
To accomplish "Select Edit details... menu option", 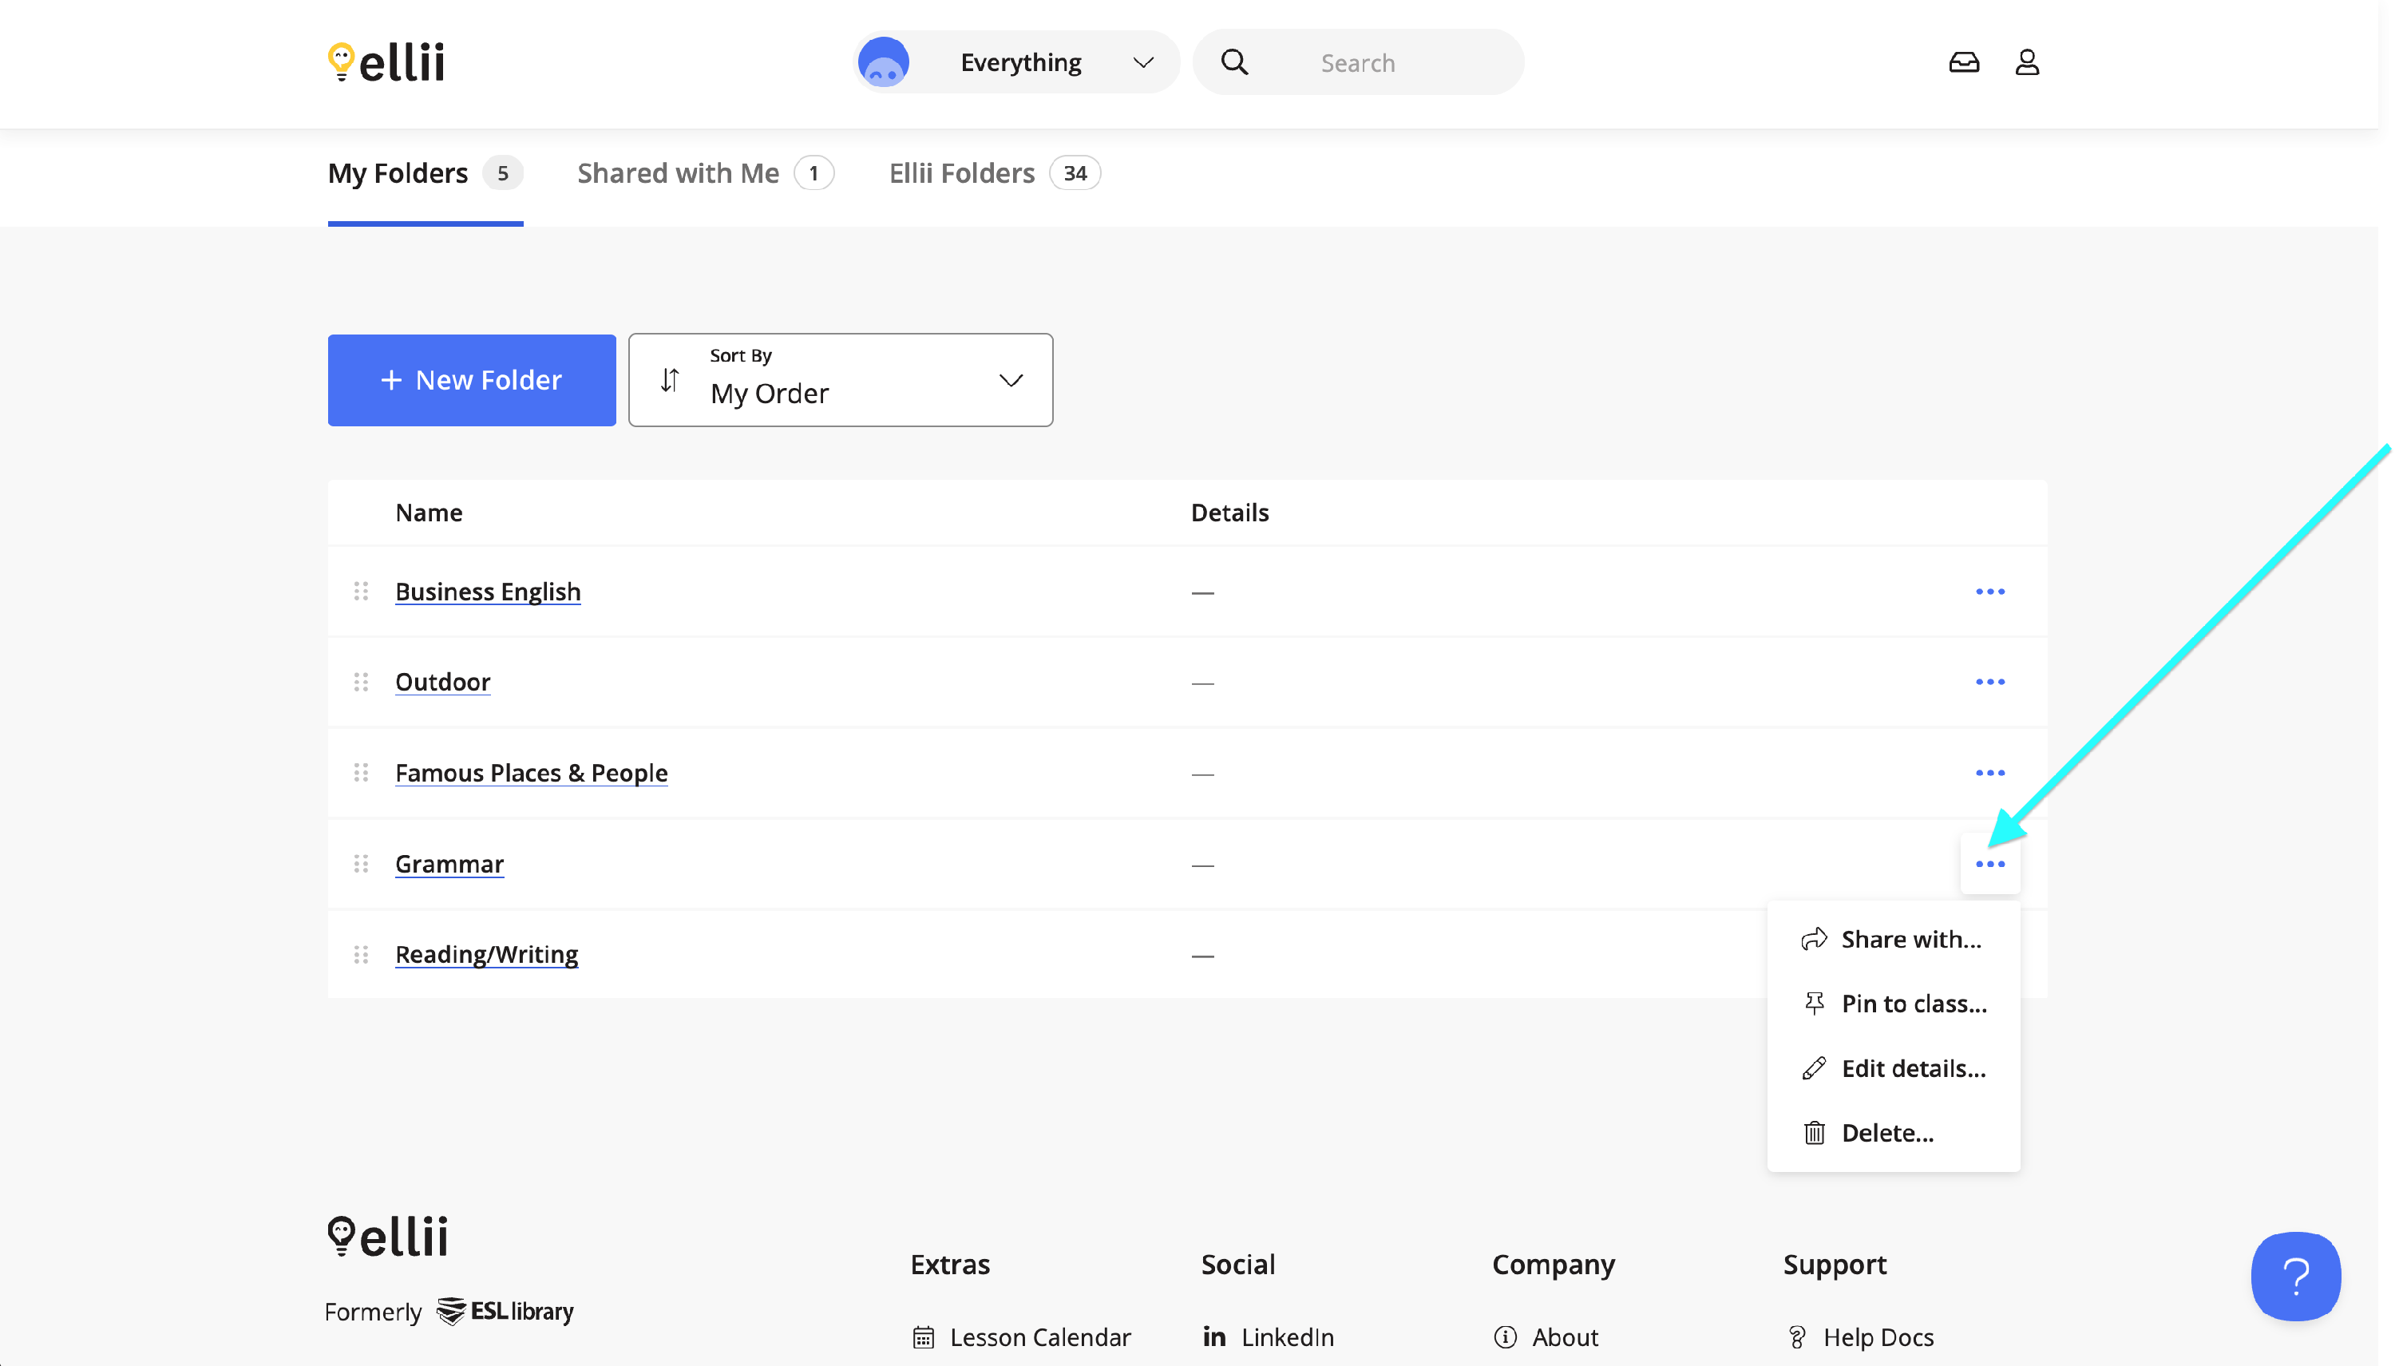I will click(x=1912, y=1068).
